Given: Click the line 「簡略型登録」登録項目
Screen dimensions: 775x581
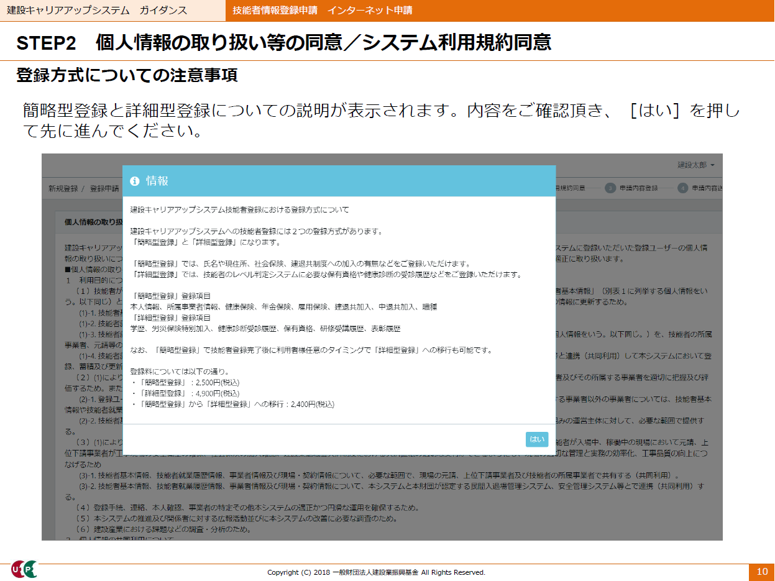Looking at the screenshot, I should click(172, 296).
